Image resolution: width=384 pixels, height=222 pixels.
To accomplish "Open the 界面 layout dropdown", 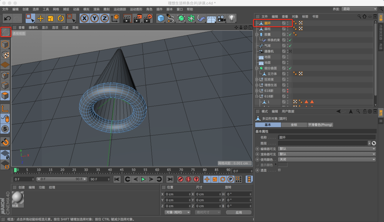I will pos(360,9).
